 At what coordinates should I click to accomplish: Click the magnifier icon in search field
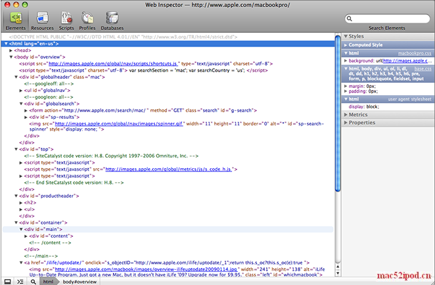coord(350,18)
